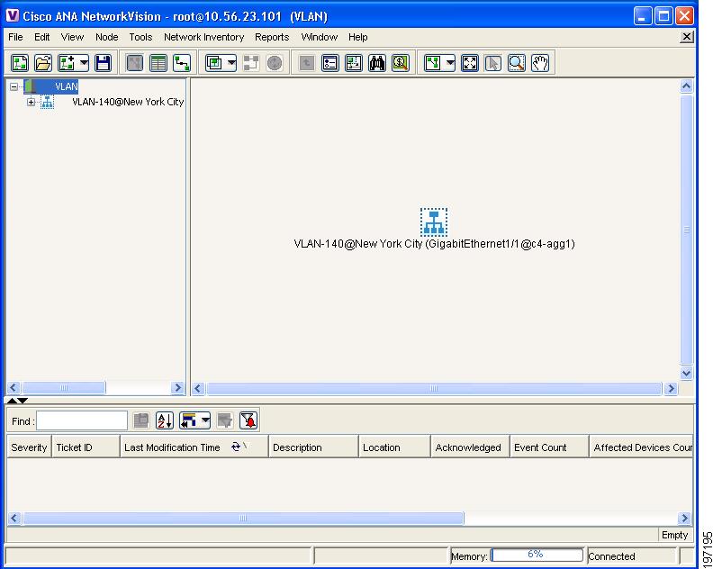Click the disabled round grey toolbar icon
The width and height of the screenshot is (713, 569).
(x=275, y=63)
